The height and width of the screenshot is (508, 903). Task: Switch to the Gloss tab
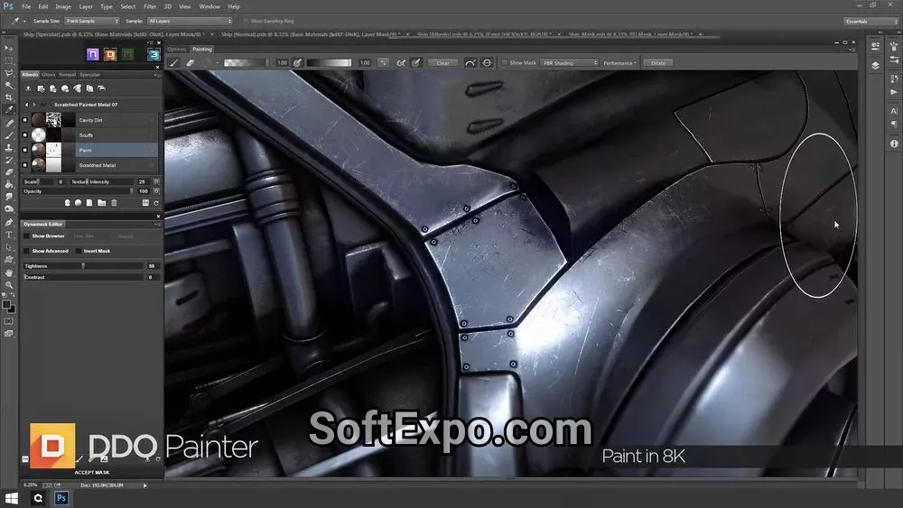[x=49, y=75]
